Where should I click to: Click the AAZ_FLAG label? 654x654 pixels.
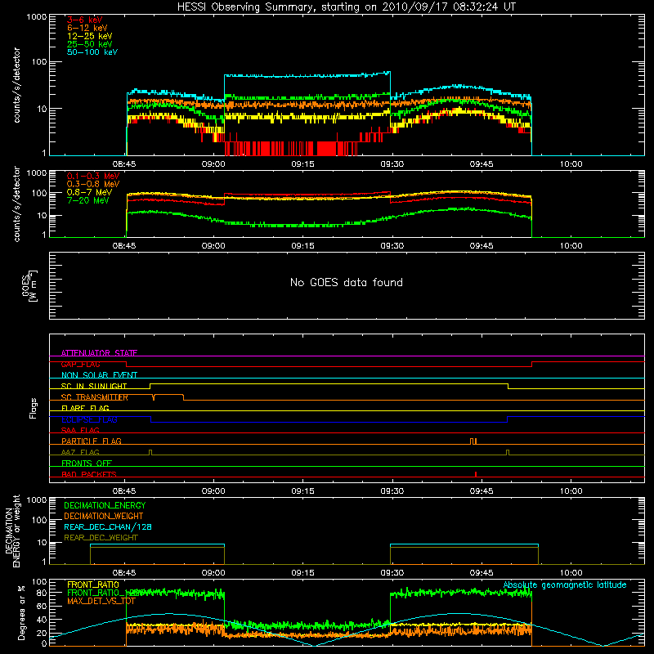(80, 452)
